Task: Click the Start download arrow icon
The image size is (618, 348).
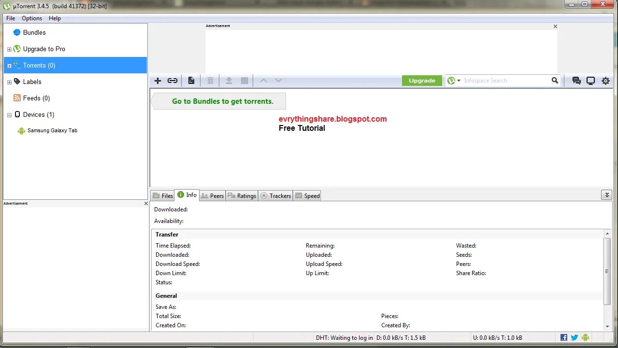Action: (229, 81)
